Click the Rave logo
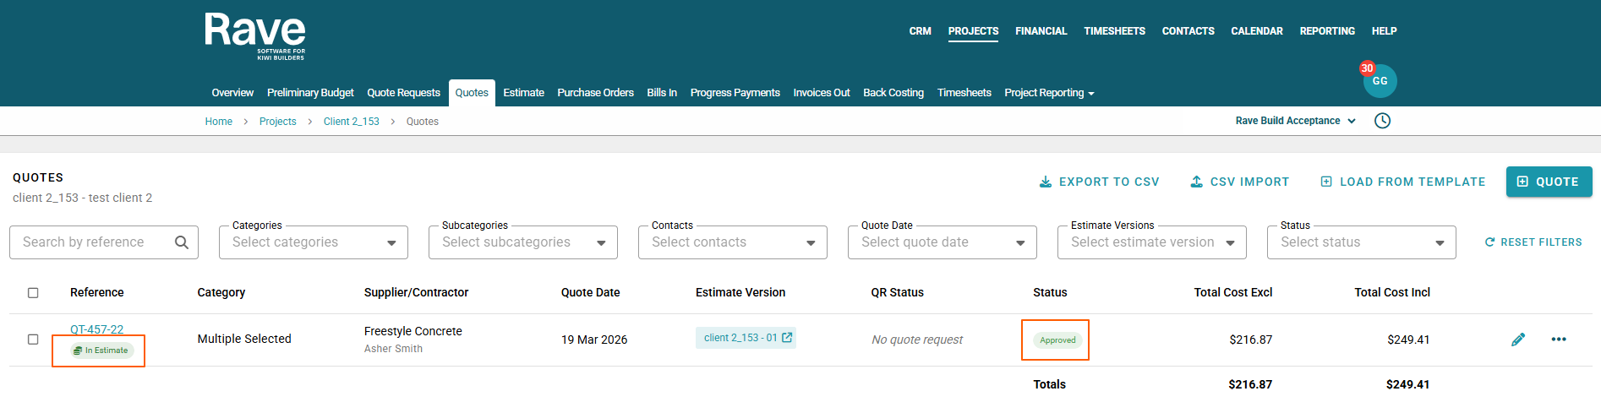 click(x=254, y=35)
